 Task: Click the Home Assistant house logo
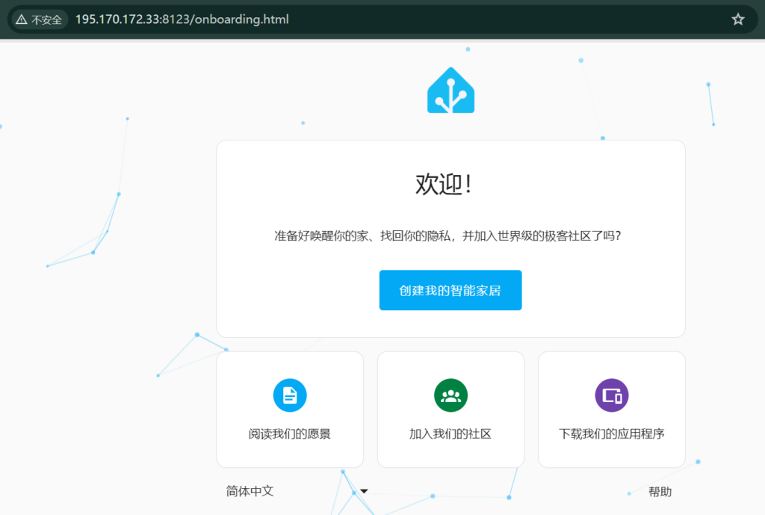(450, 90)
